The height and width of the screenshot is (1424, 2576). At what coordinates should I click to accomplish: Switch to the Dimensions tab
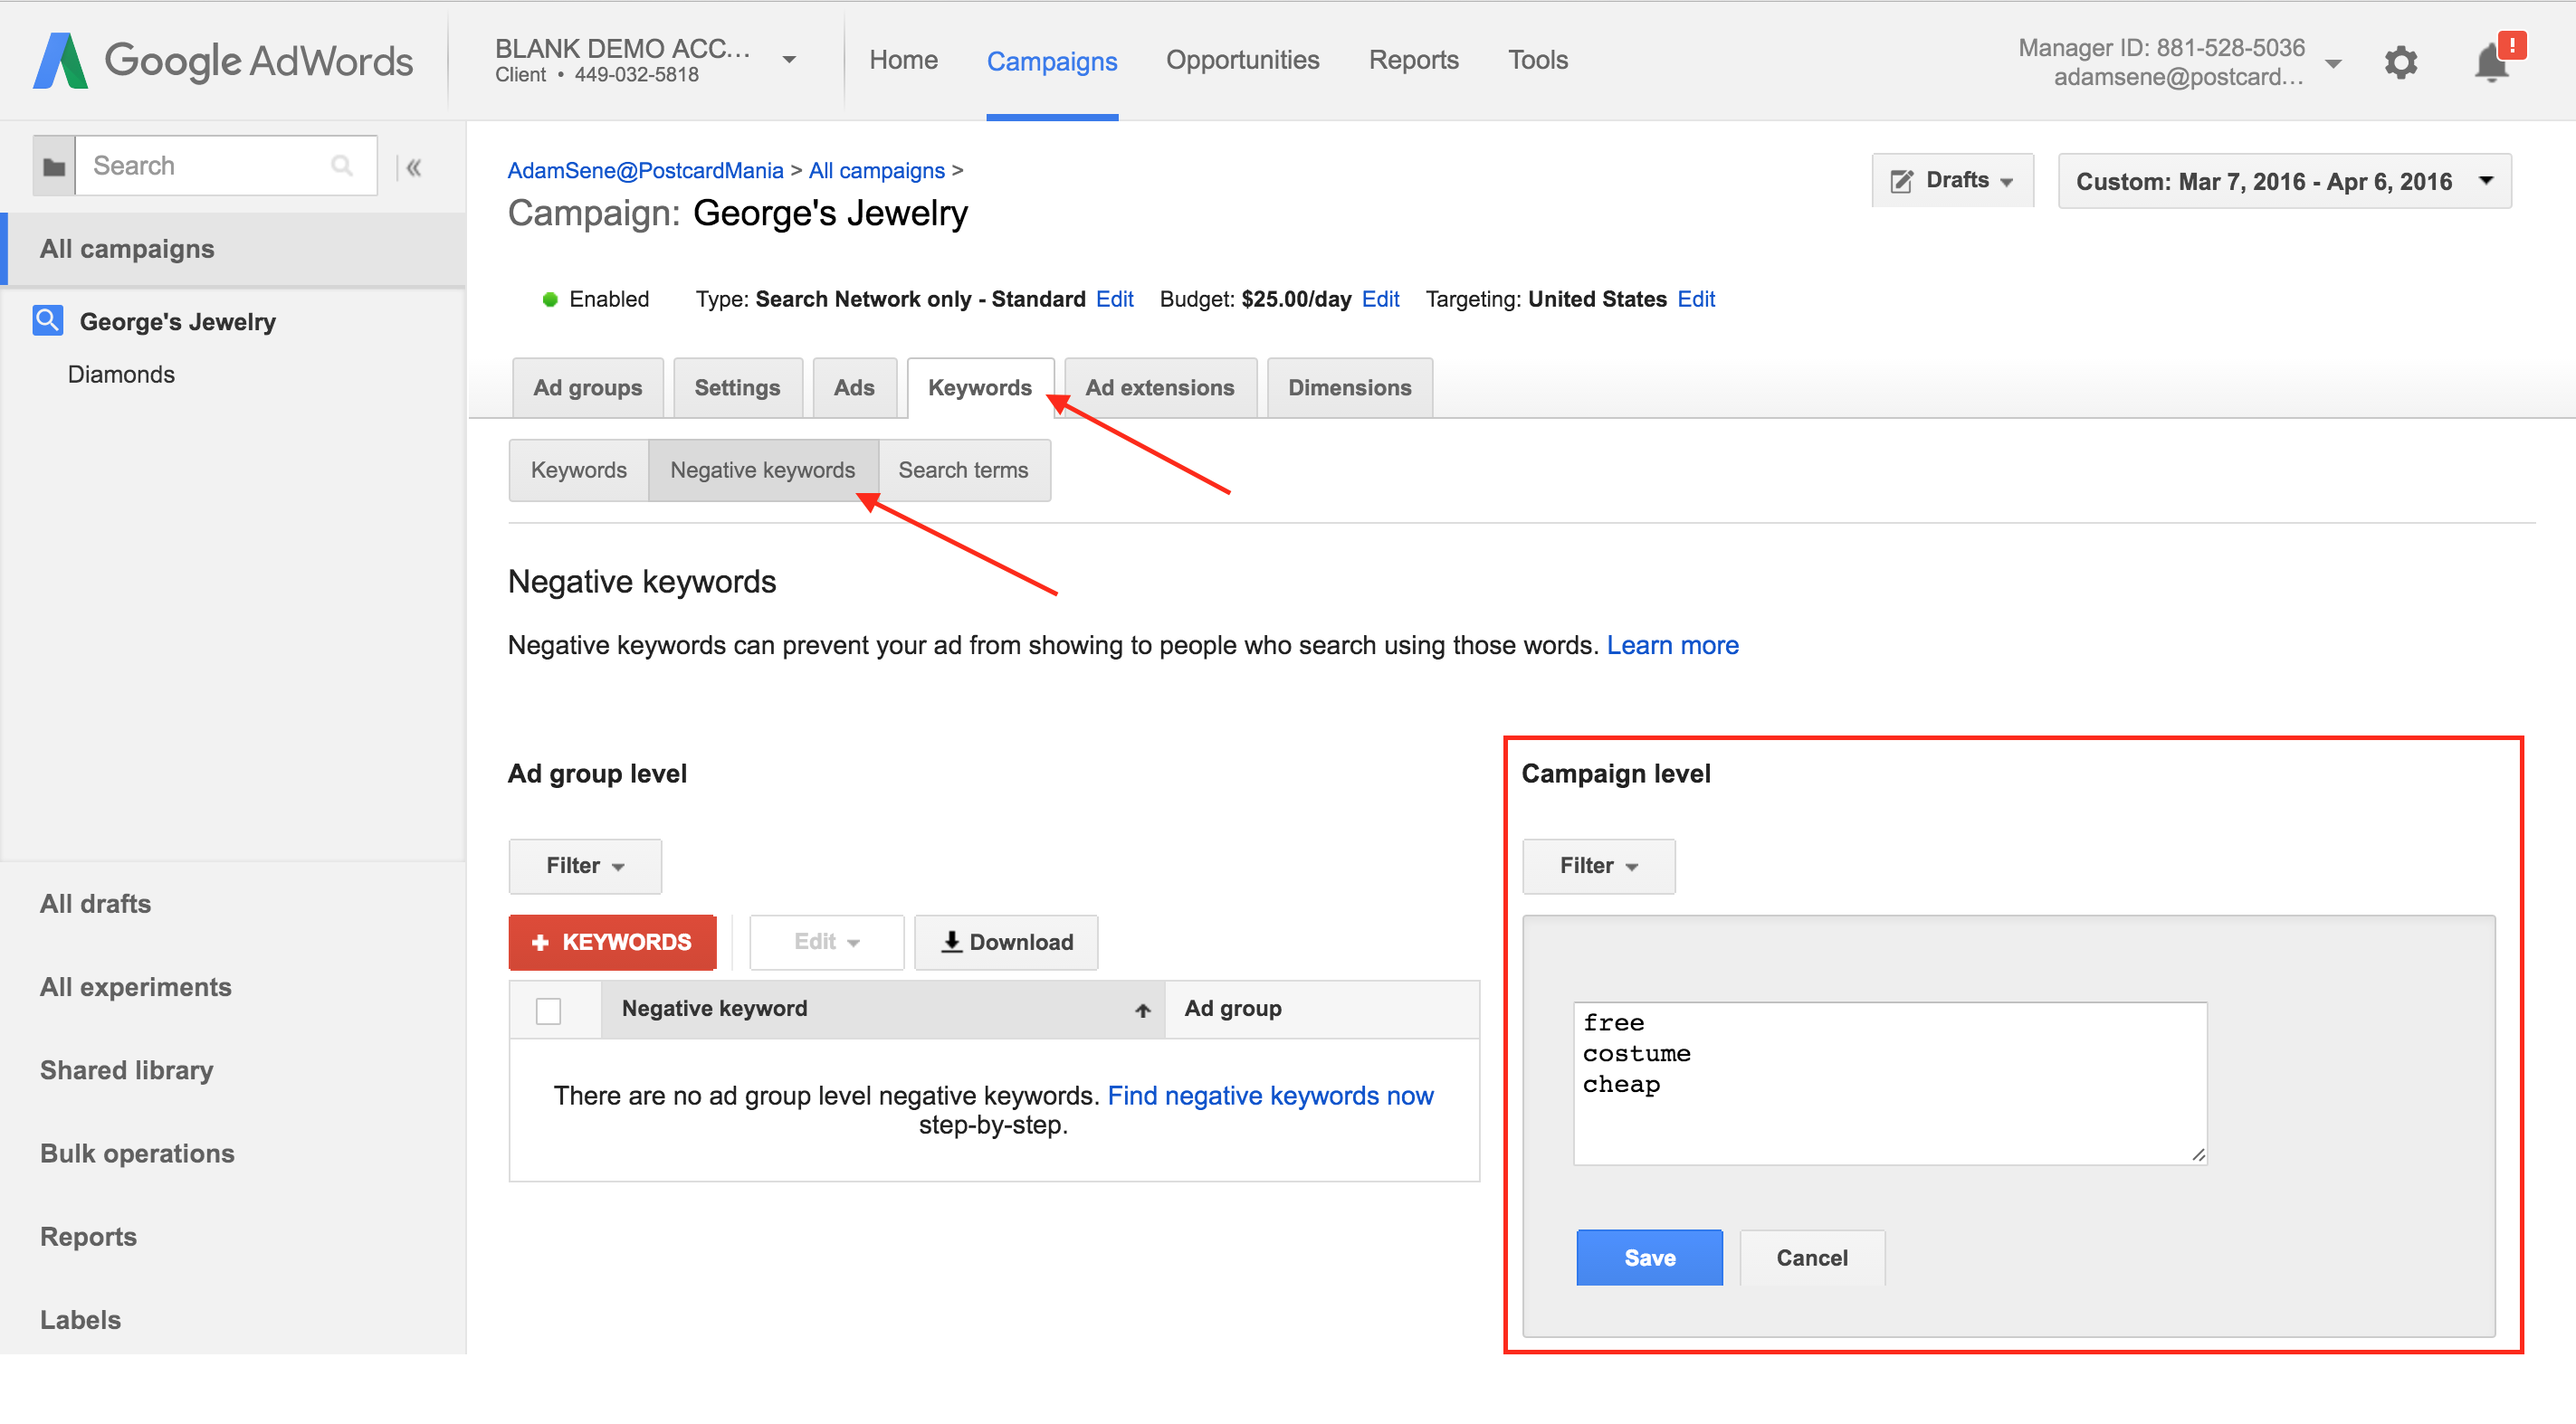(x=1349, y=388)
